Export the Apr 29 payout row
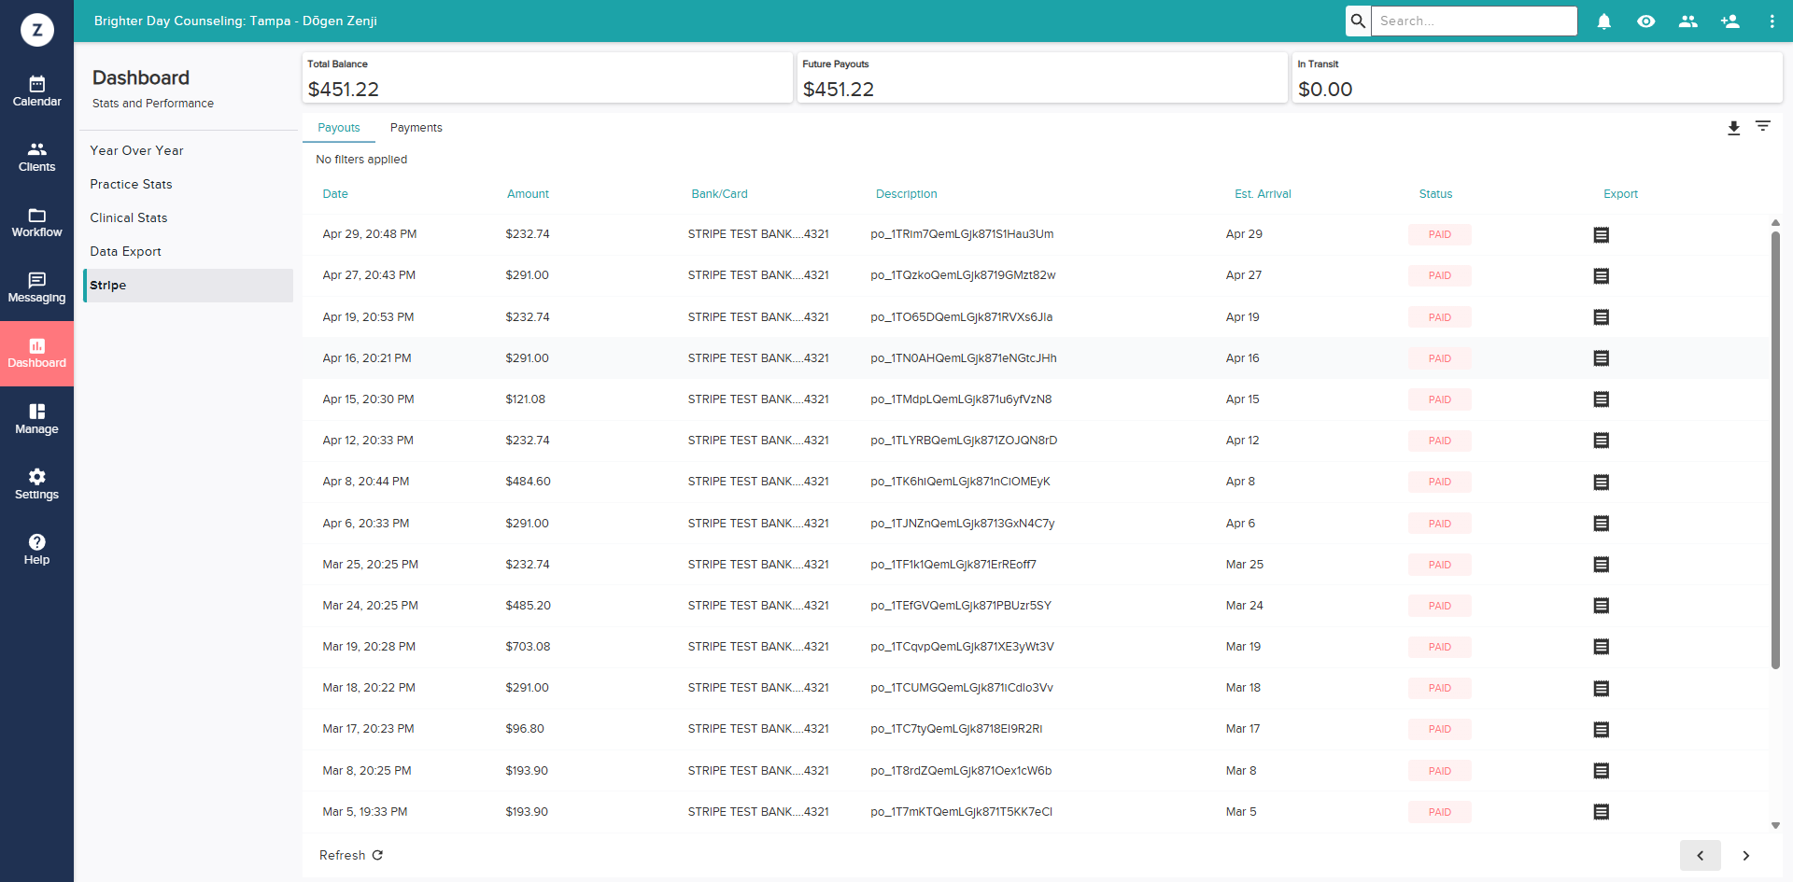Viewport: 1793px width, 882px height. (1601, 235)
